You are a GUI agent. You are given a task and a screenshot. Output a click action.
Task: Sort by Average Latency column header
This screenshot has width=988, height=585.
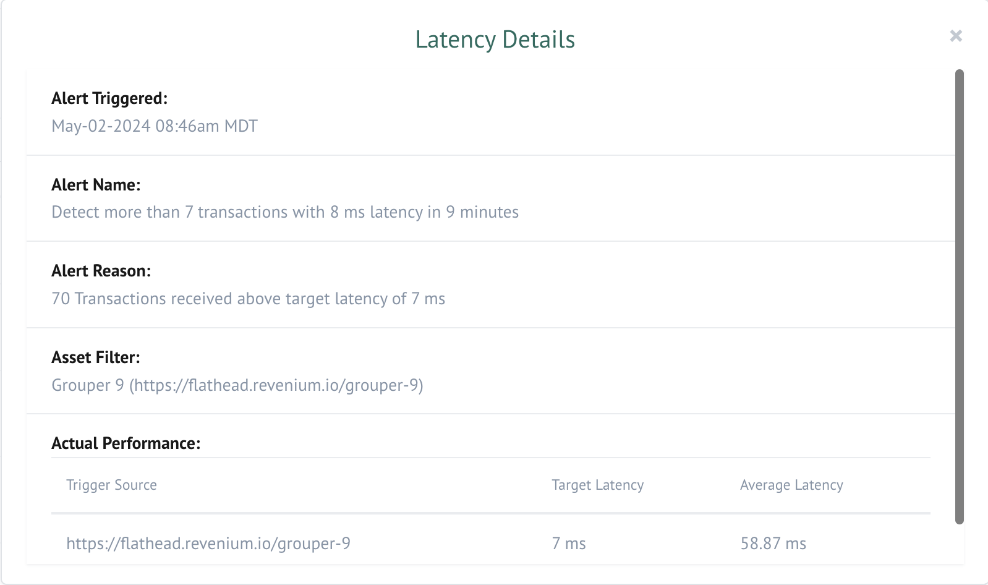coord(791,485)
